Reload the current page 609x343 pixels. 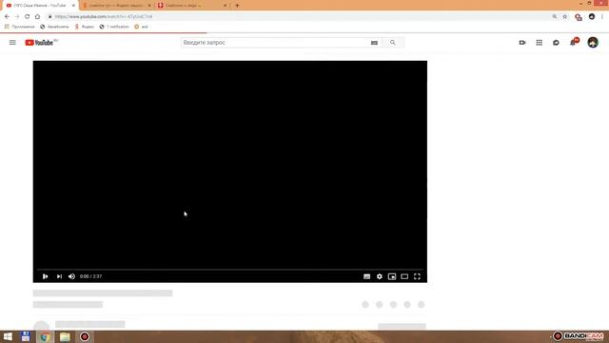[28, 17]
